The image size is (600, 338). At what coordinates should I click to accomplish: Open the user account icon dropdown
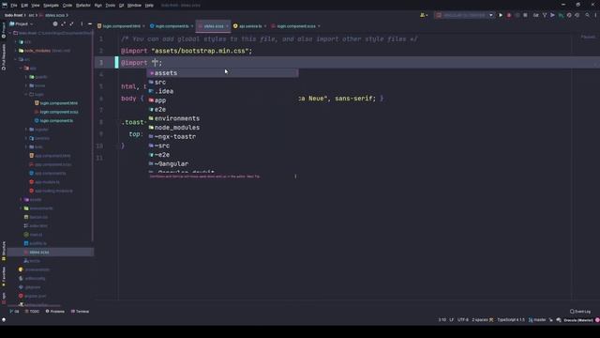(x=424, y=15)
